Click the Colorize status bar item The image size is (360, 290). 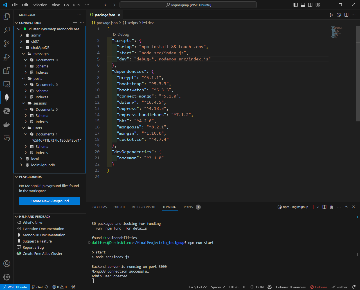[x=319, y=287]
